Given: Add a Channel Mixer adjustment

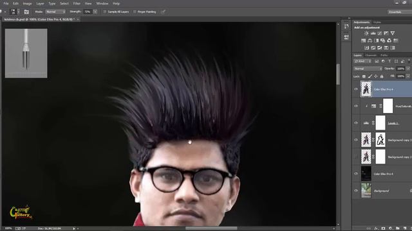Looking at the screenshot, I should [389, 40].
